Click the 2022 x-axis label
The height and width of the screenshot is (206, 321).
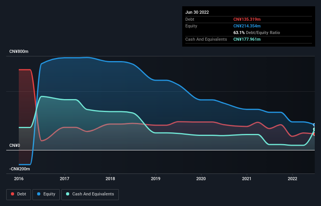pyautogui.click(x=292, y=179)
